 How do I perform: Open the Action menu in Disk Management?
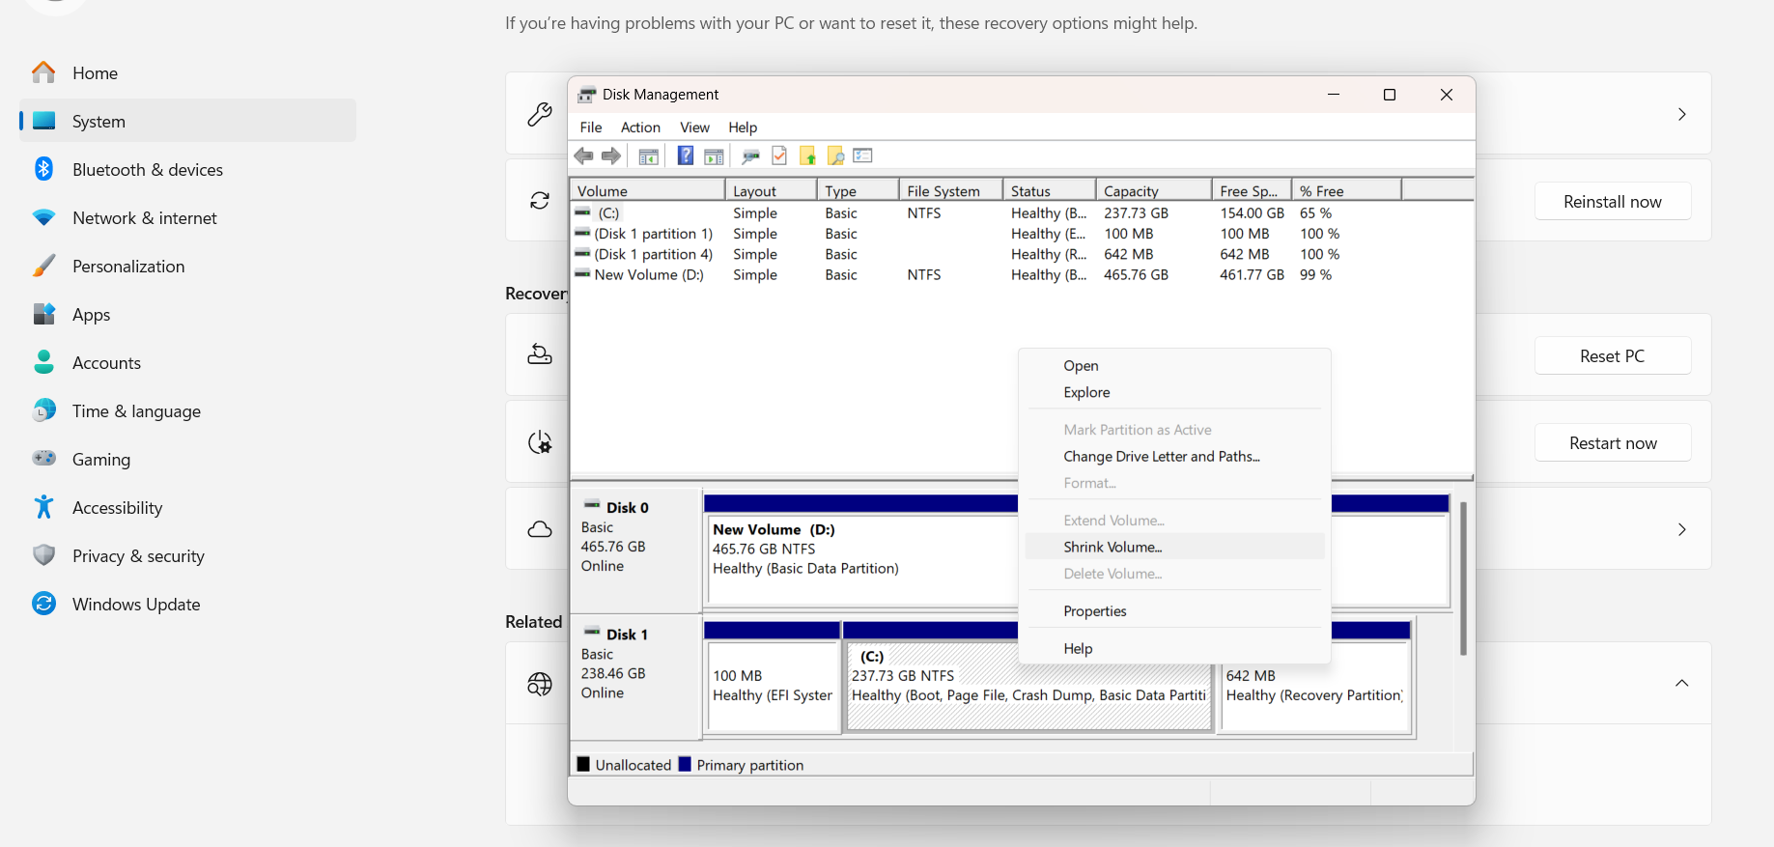click(640, 127)
